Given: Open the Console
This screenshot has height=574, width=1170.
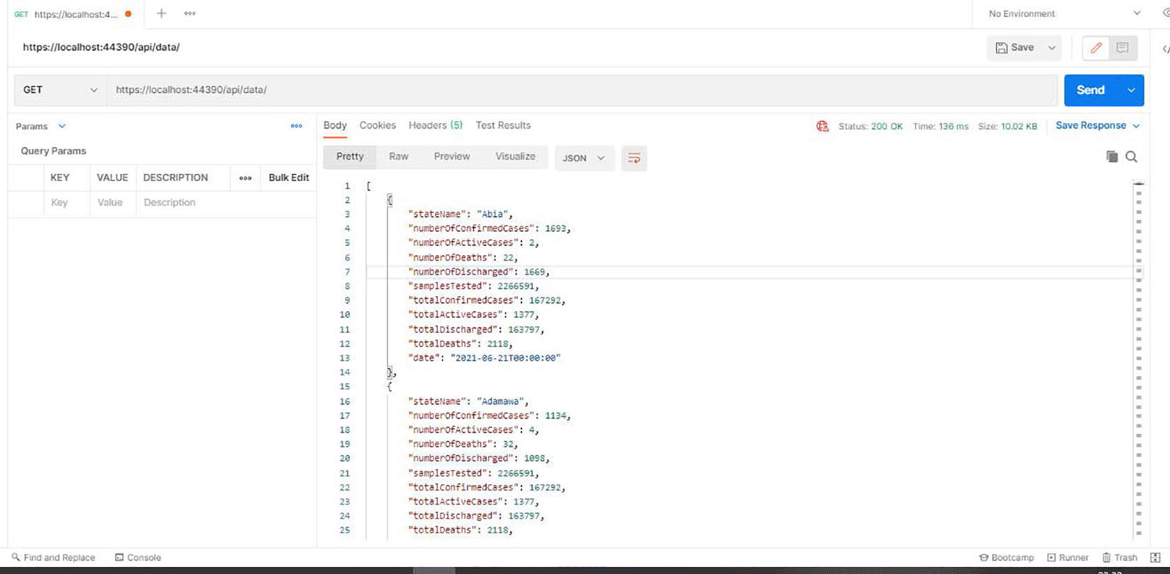Looking at the screenshot, I should tap(138, 558).
